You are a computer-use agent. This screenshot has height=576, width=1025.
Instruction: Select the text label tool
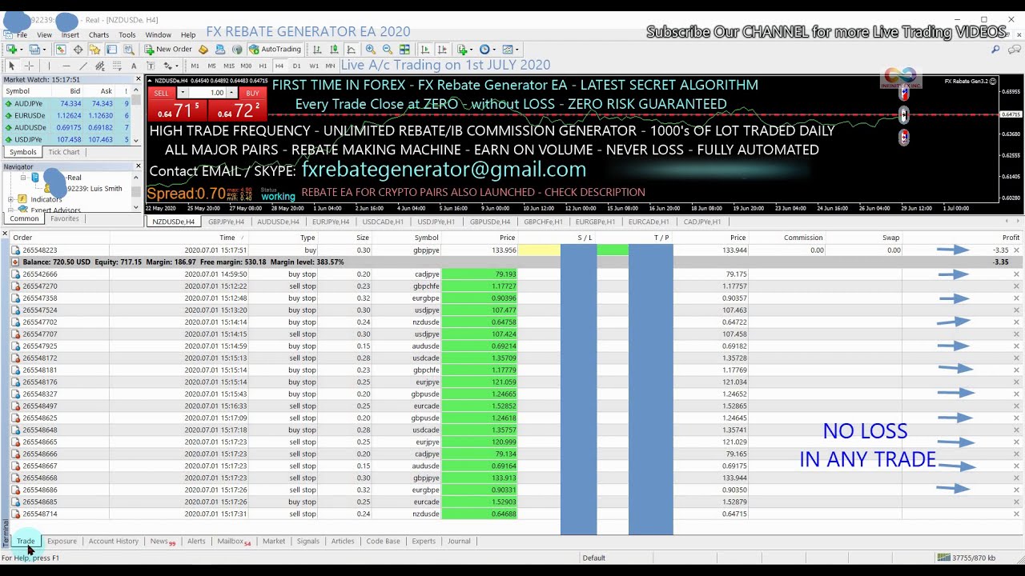tap(151, 66)
